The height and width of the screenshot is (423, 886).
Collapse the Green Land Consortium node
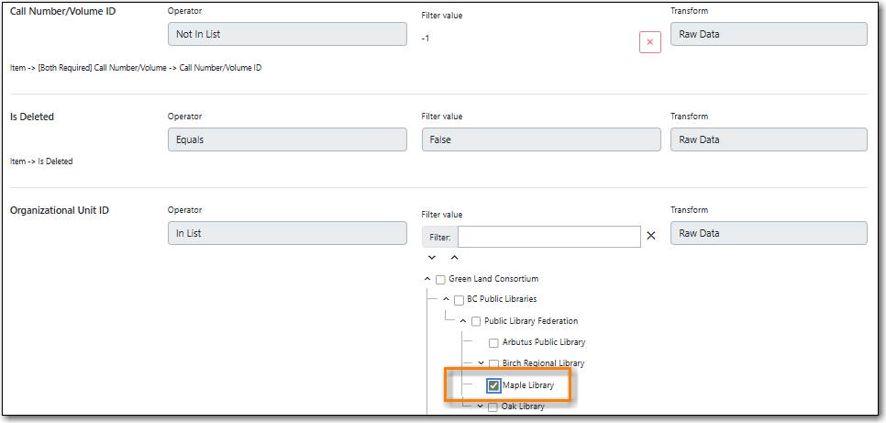click(426, 279)
